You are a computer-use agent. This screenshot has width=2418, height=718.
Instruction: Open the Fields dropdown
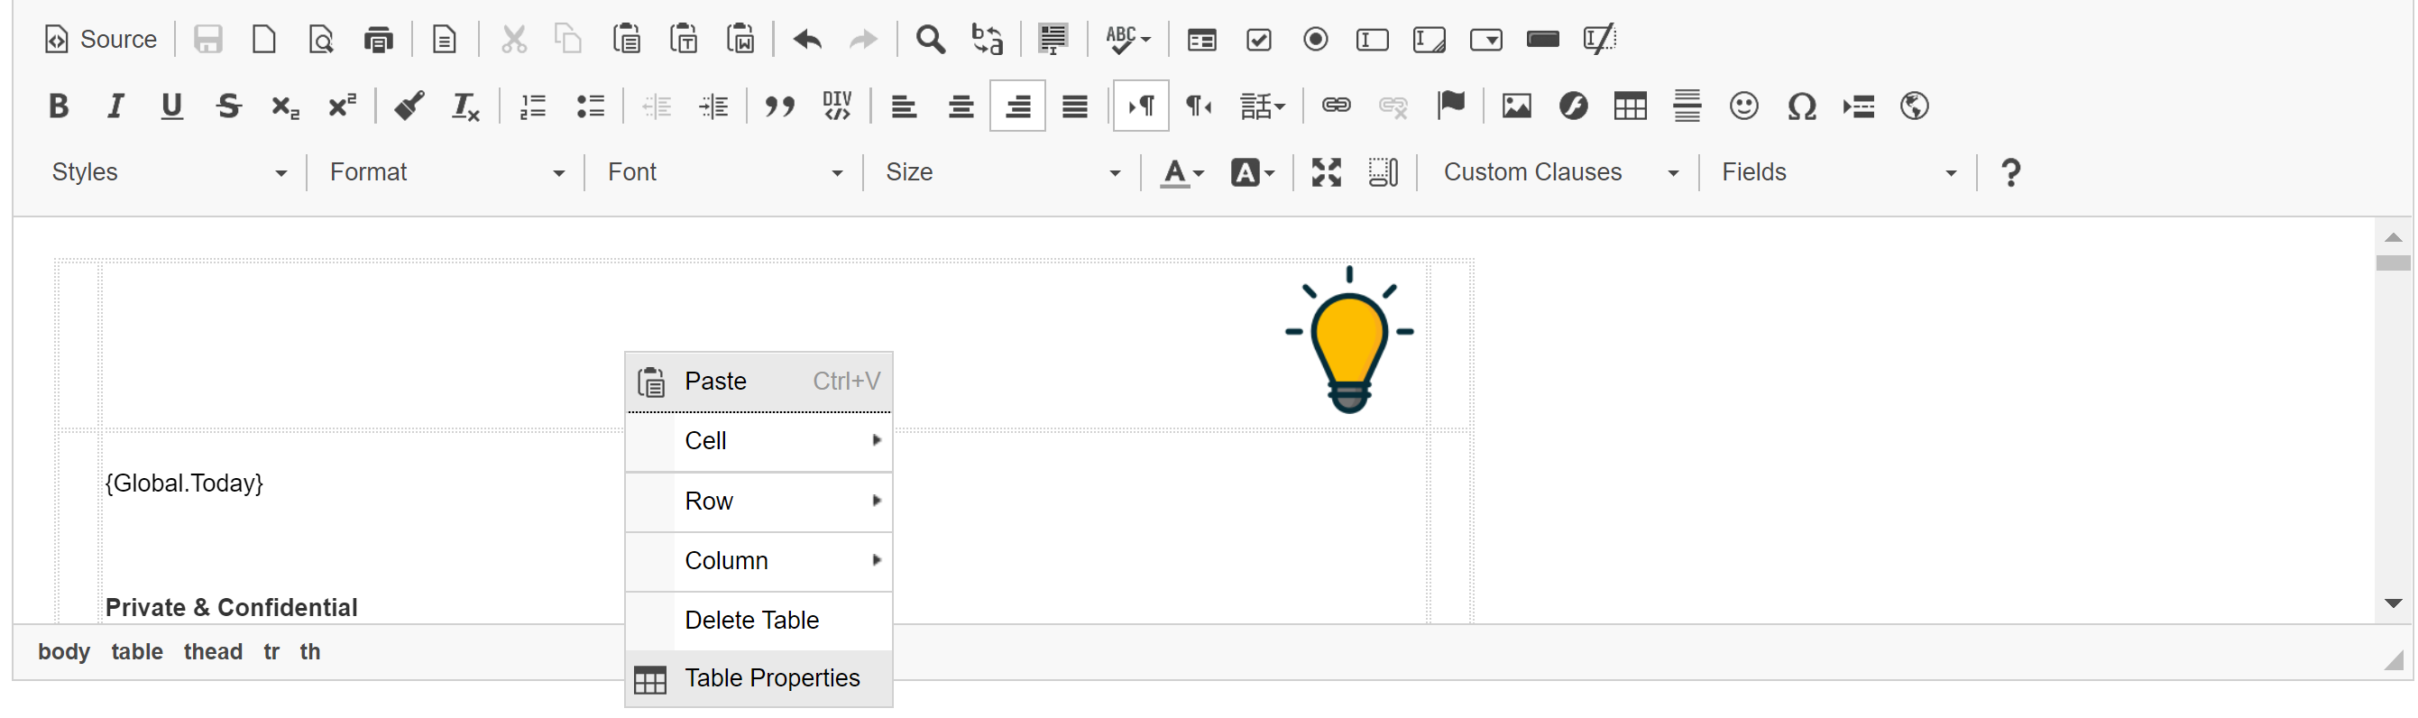(1839, 172)
